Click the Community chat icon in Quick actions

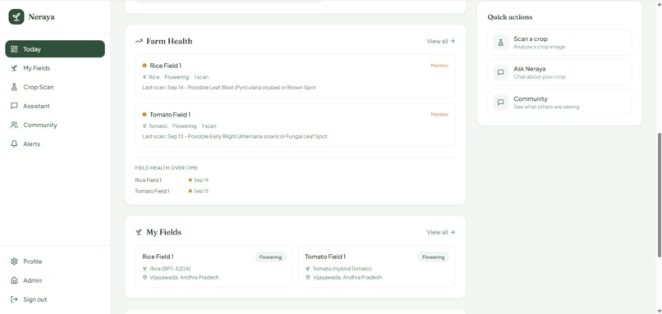tap(501, 102)
